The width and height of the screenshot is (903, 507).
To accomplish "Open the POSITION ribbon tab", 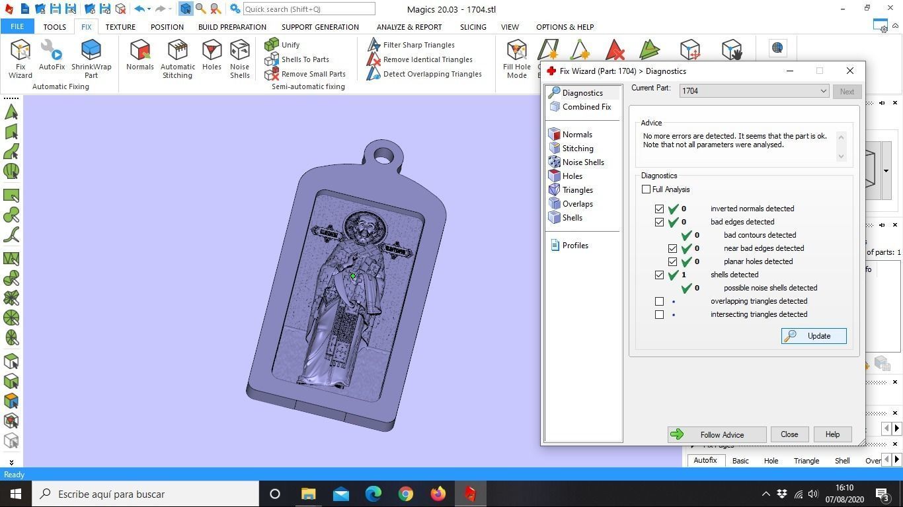I will [x=167, y=27].
